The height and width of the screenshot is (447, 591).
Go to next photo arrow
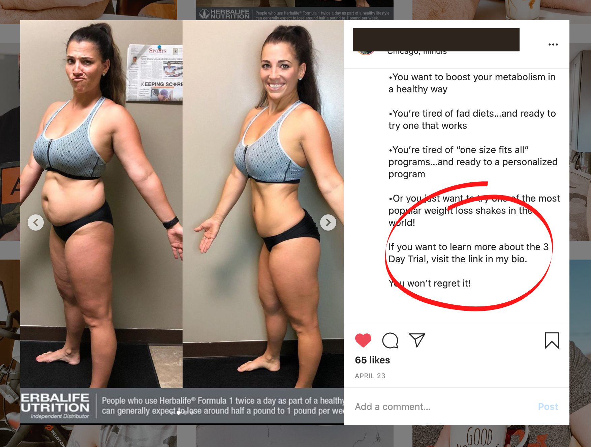328,222
